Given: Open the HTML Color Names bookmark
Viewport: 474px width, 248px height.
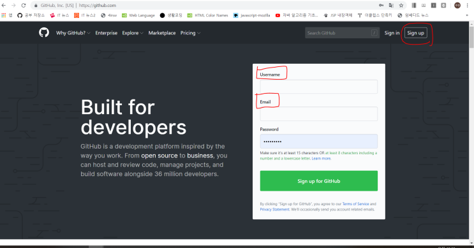Looking at the screenshot, I should tap(208, 15).
